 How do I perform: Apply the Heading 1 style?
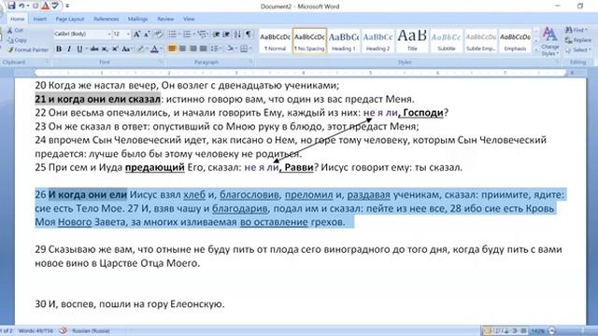pyautogui.click(x=344, y=41)
